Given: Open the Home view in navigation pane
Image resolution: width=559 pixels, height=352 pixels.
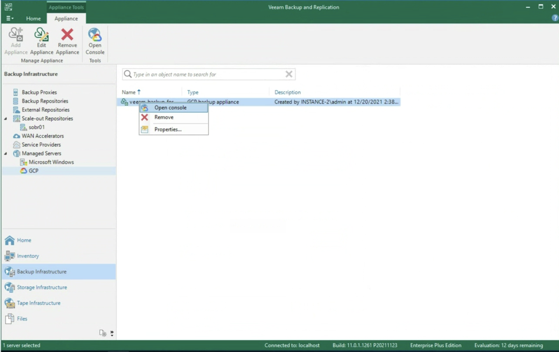Looking at the screenshot, I should coord(59,240).
